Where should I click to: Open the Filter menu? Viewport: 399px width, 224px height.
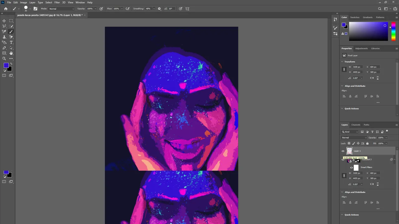pyautogui.click(x=57, y=2)
